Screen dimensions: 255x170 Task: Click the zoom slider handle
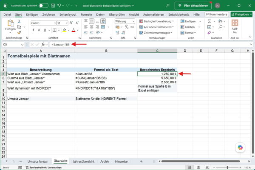227,167
